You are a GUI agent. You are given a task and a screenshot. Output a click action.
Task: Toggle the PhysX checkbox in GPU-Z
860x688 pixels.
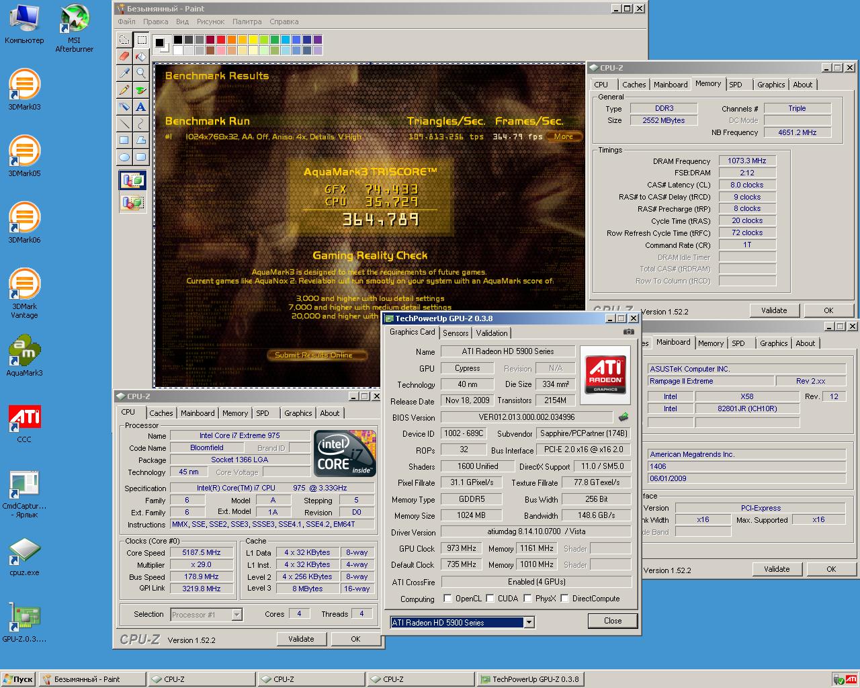tap(527, 599)
